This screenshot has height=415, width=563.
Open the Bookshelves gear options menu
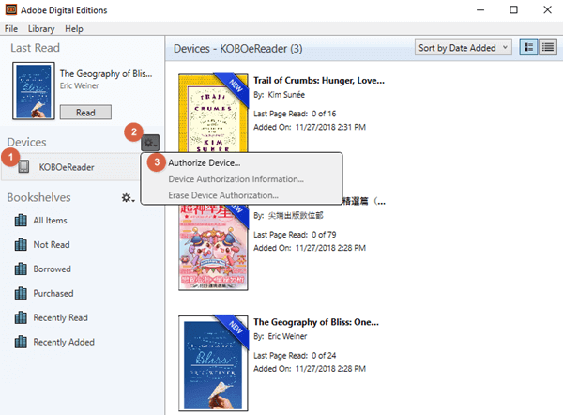[x=128, y=197]
